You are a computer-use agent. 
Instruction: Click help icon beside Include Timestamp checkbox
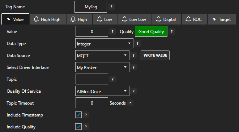[86, 115]
